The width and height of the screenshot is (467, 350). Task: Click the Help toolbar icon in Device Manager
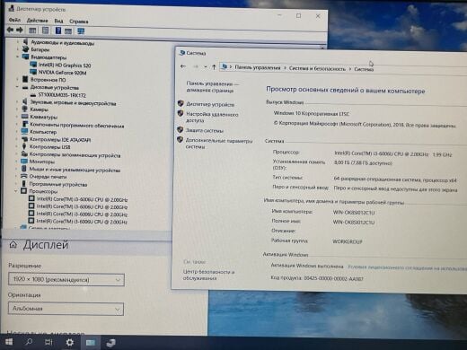[x=58, y=31]
